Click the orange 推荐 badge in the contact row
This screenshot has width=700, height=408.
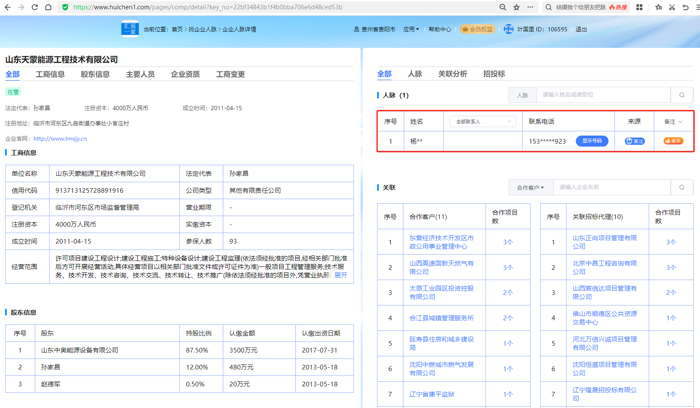point(673,141)
